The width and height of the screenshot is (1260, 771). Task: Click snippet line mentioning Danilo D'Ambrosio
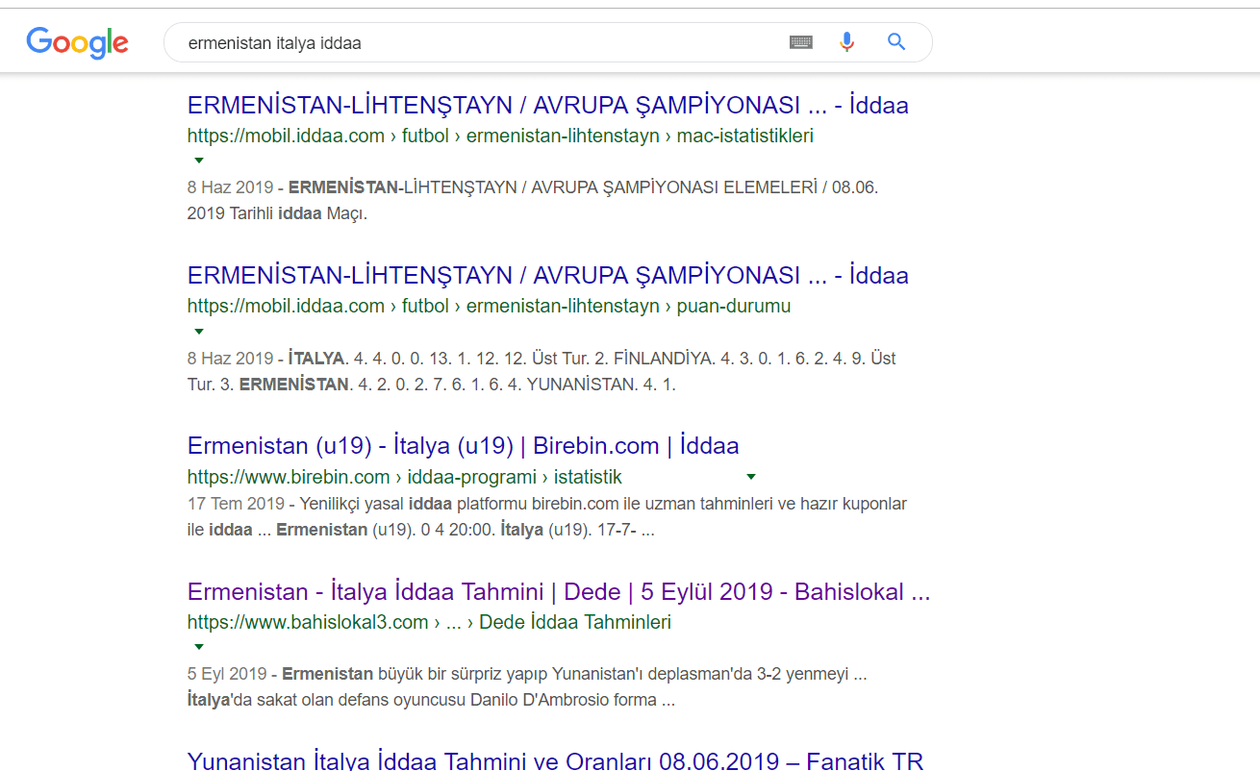430,700
